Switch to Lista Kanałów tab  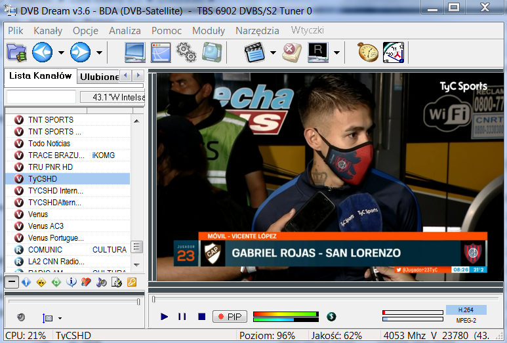click(41, 76)
